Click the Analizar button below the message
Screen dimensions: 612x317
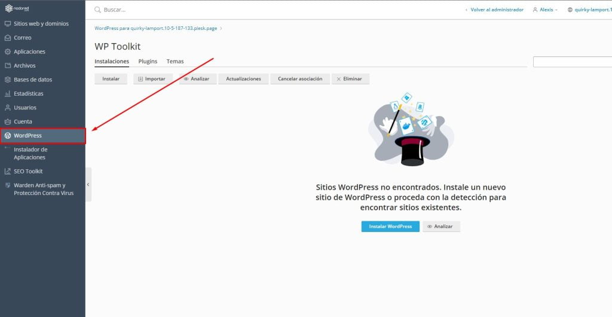point(442,227)
